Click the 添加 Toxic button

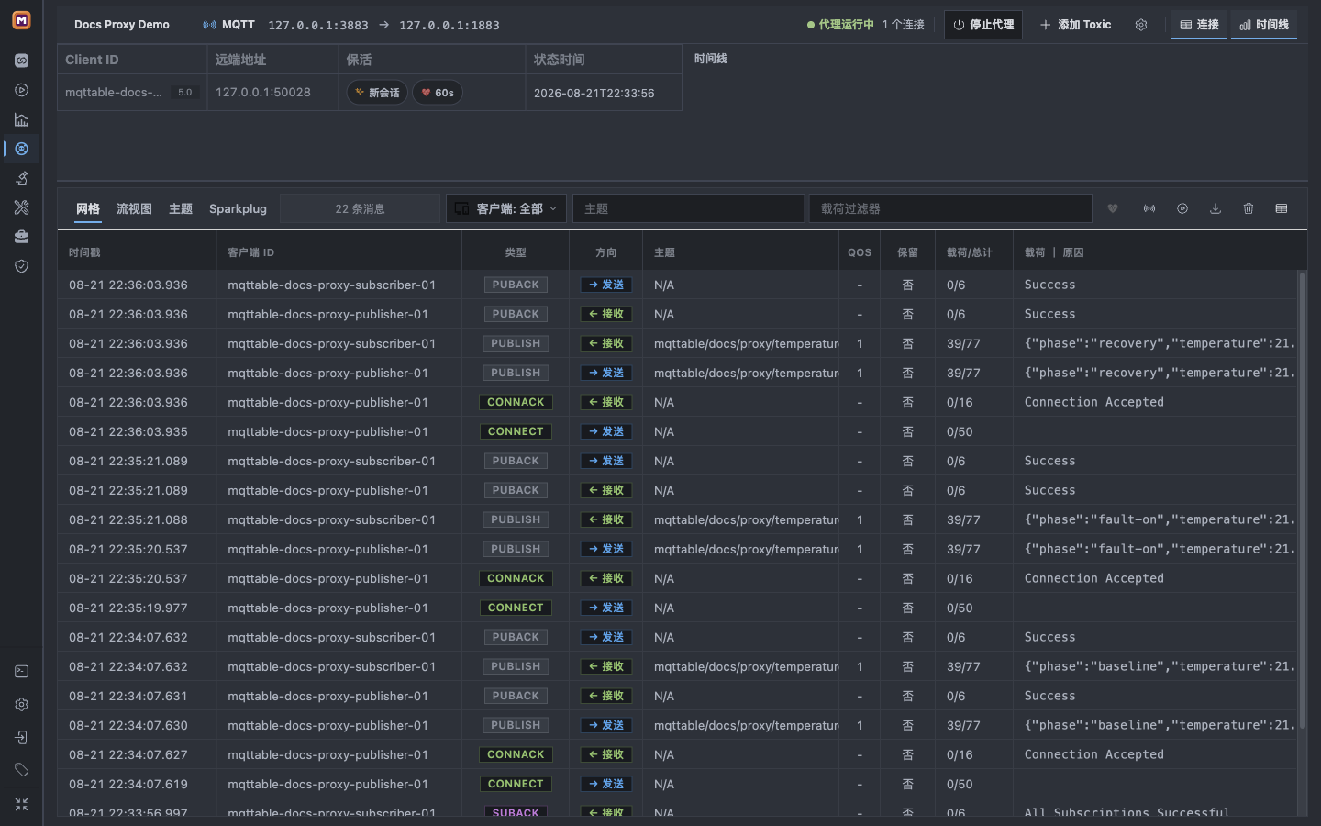click(1075, 25)
